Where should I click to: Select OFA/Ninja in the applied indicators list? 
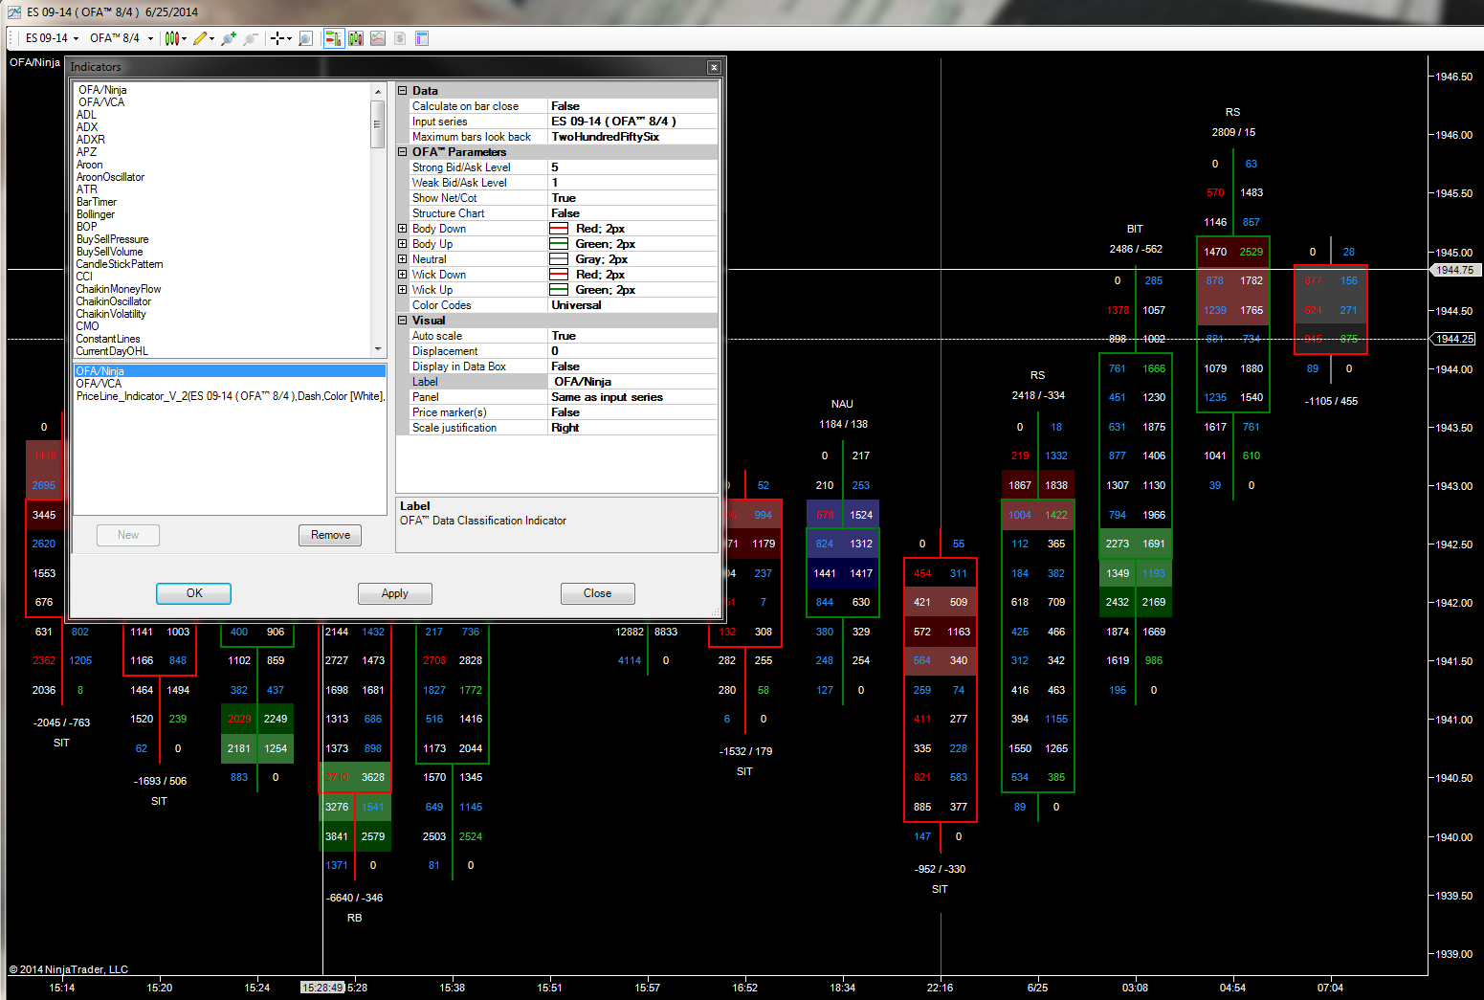click(230, 371)
